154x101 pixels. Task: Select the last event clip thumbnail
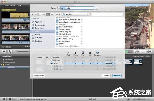(x=138, y=62)
